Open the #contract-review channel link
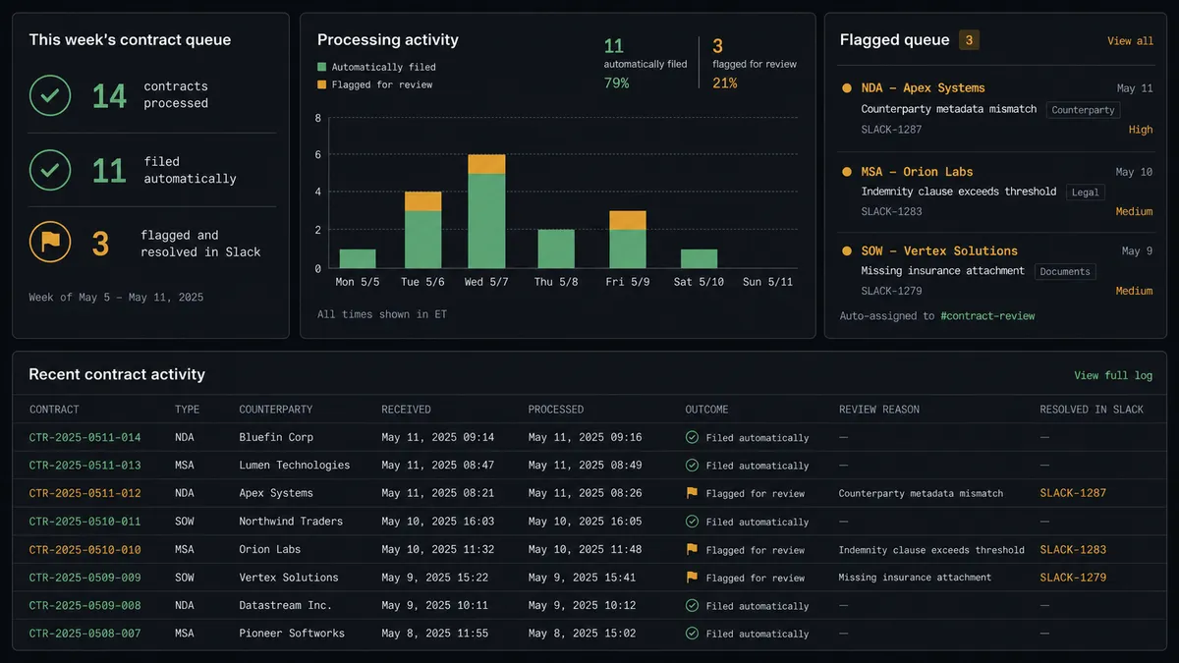Image resolution: width=1179 pixels, height=663 pixels. coord(987,316)
